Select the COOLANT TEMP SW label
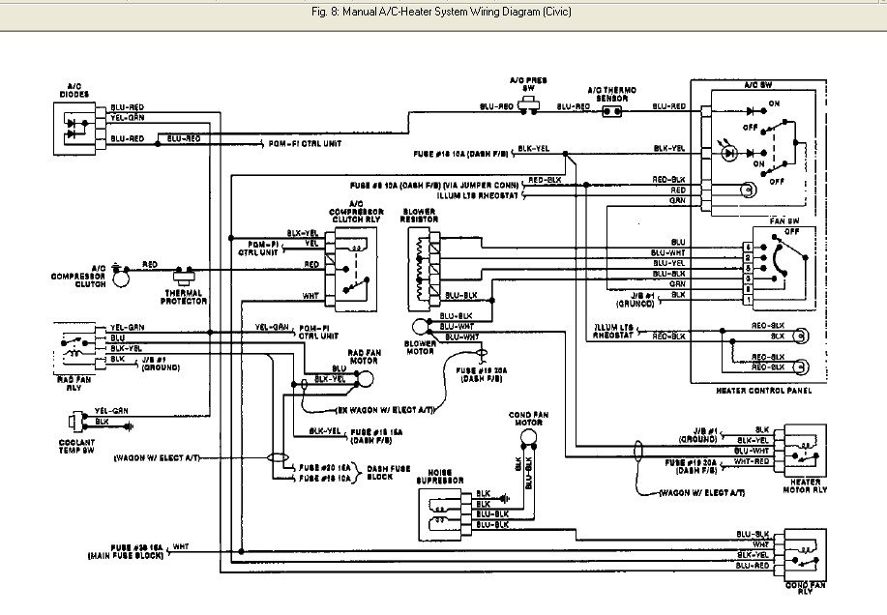887x615 pixels. [x=76, y=447]
